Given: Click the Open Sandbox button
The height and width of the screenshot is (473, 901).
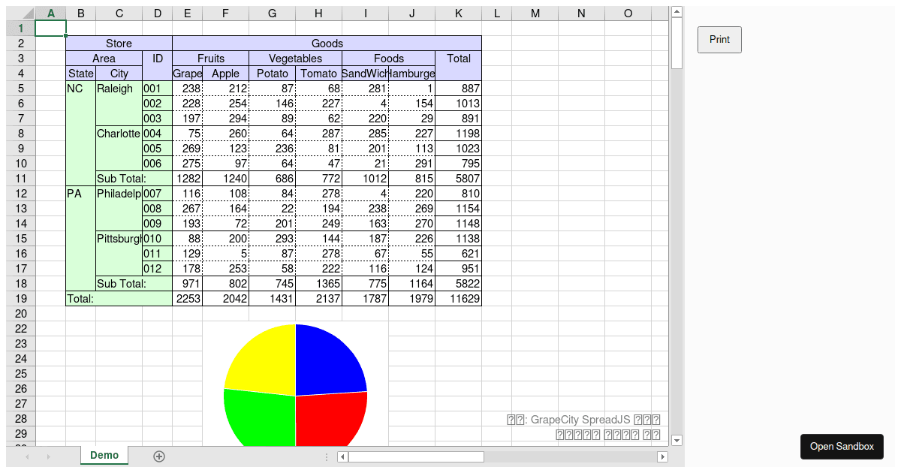Looking at the screenshot, I should click(842, 447).
